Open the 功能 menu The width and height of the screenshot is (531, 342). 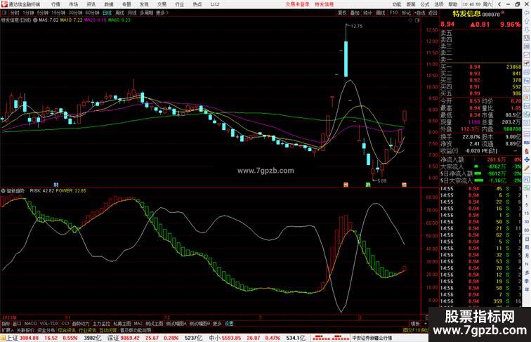click(x=397, y=4)
